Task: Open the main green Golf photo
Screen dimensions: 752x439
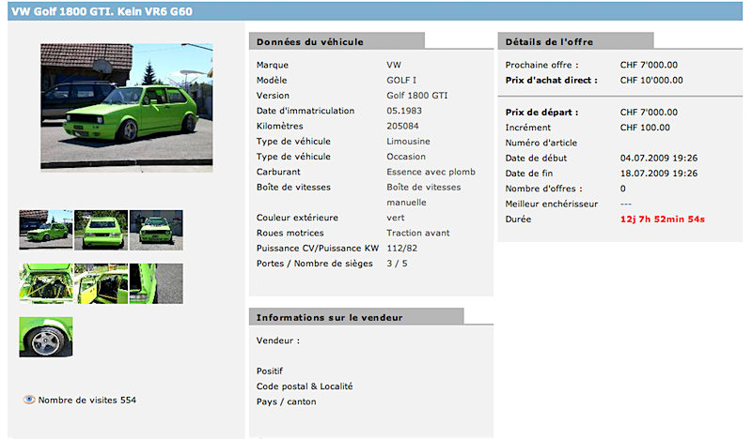Action: click(127, 107)
